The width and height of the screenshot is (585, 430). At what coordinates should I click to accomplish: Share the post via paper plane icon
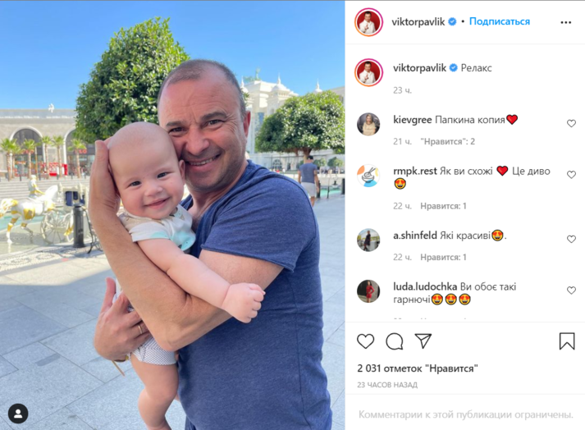pos(423,341)
